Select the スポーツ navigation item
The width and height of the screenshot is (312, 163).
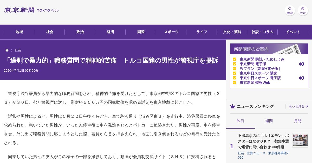tap(171, 32)
